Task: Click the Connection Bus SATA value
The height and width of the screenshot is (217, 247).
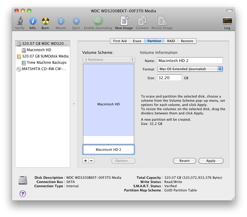Action: coord(70,182)
